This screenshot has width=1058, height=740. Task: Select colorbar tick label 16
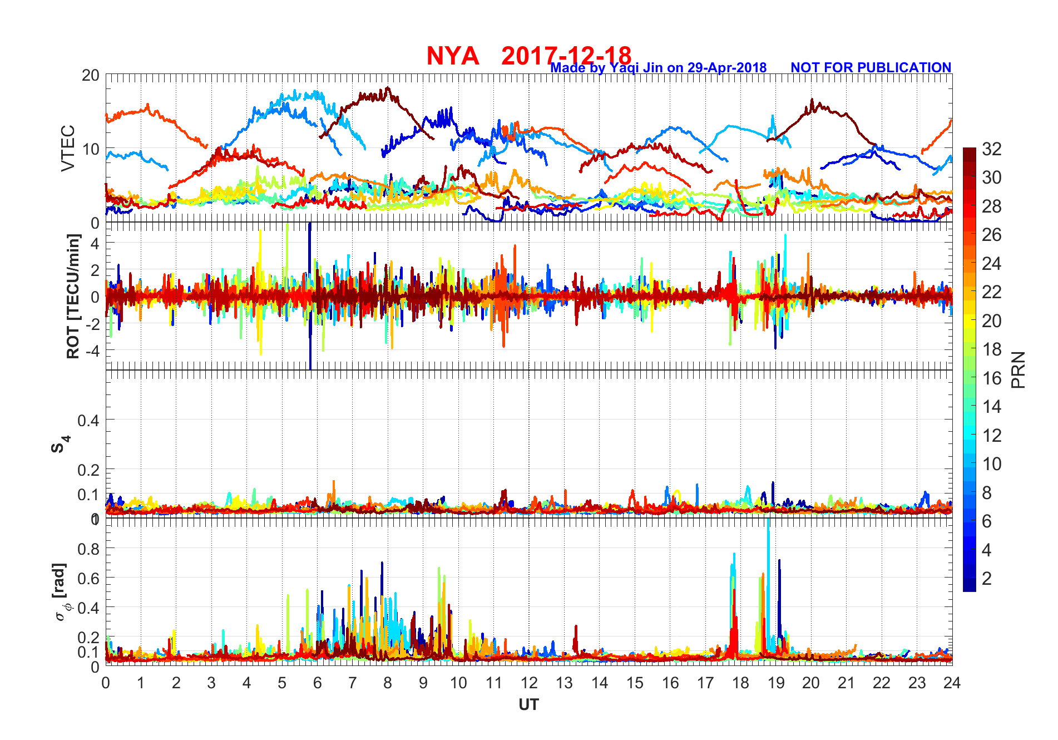pyautogui.click(x=992, y=378)
